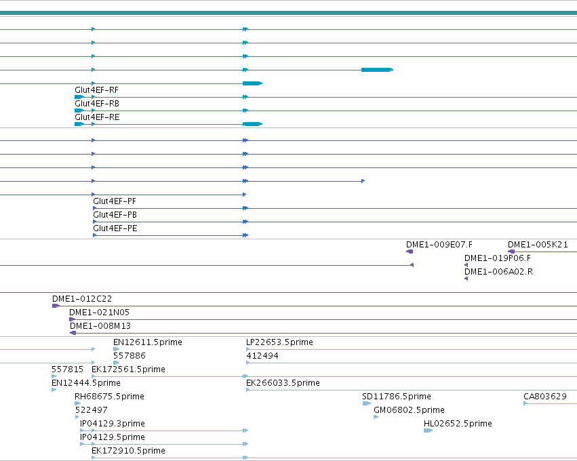
Task: Click the DME1-009E07.F feature label
Action: [439, 245]
